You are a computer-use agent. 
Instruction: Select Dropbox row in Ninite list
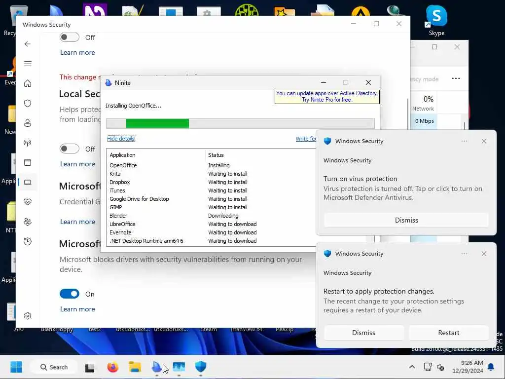[x=211, y=182]
